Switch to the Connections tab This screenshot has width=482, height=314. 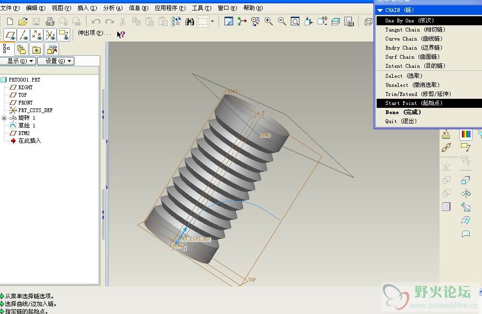click(51, 49)
